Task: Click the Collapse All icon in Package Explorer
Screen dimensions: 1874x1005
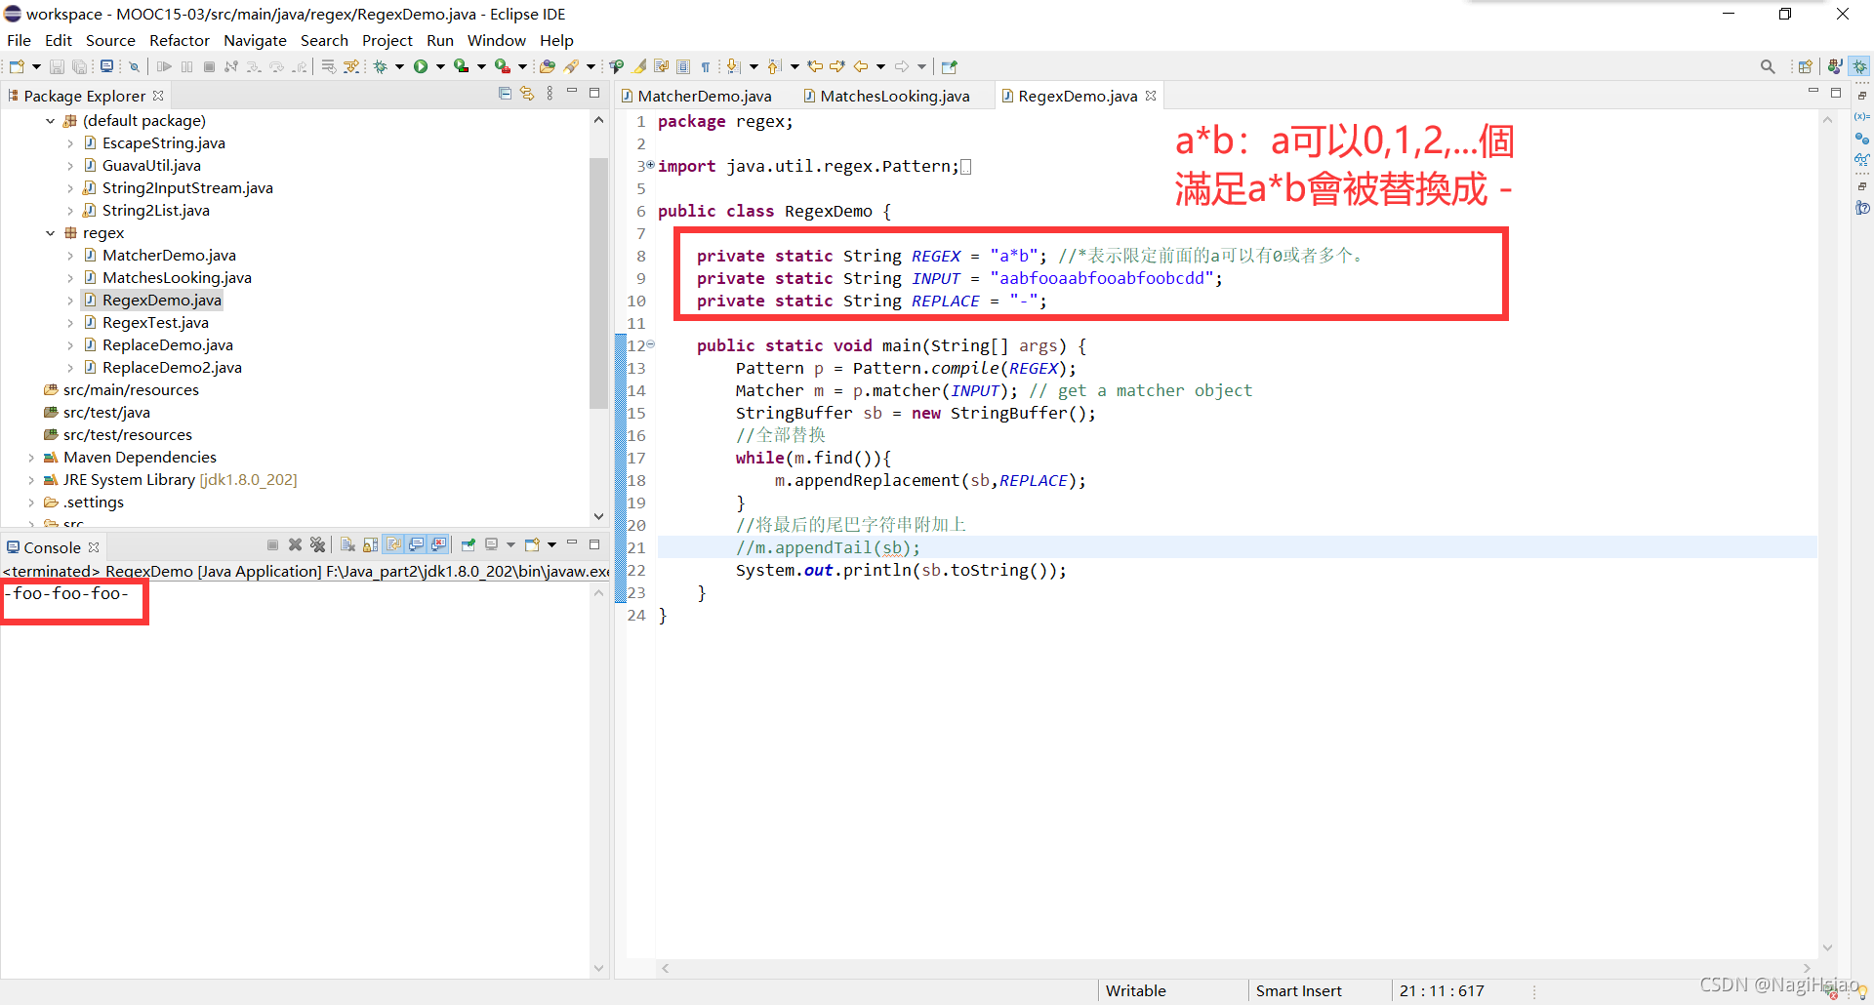Action: [x=505, y=94]
